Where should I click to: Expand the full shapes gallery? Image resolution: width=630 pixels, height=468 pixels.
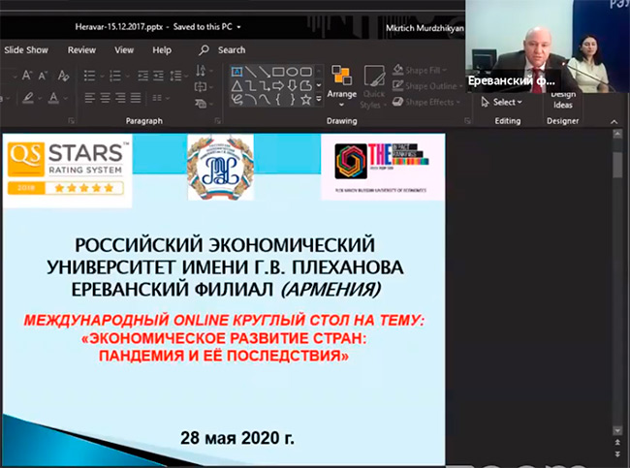[319, 99]
